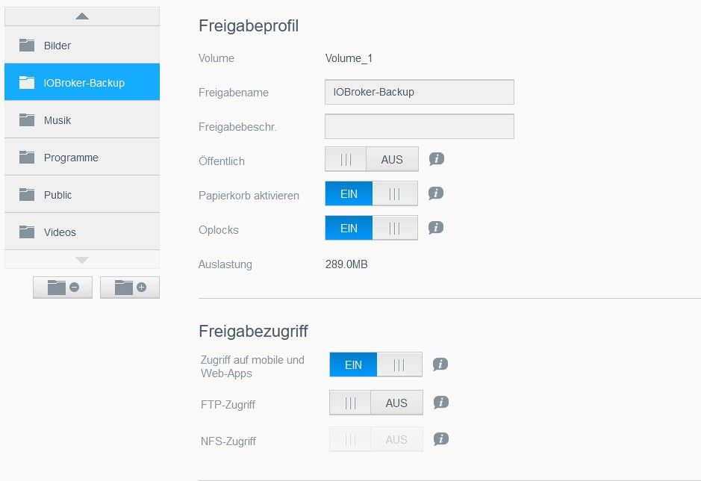Click the down arrow below share list

pyautogui.click(x=82, y=259)
